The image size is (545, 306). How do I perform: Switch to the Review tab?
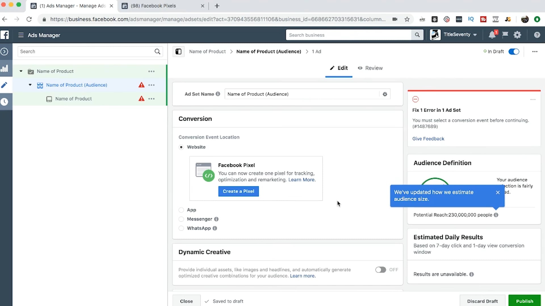point(370,68)
